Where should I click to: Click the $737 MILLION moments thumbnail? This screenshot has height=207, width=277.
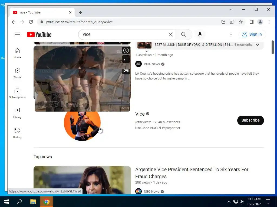(x=144, y=45)
